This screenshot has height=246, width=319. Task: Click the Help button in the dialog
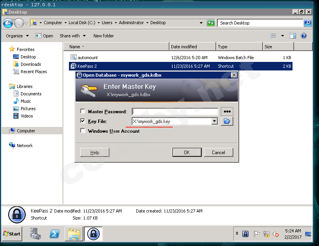point(95,152)
